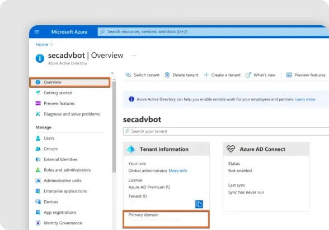329x230 pixels.
Task: Click the Diagnose and solve problems icon
Action: pyautogui.click(x=38, y=114)
